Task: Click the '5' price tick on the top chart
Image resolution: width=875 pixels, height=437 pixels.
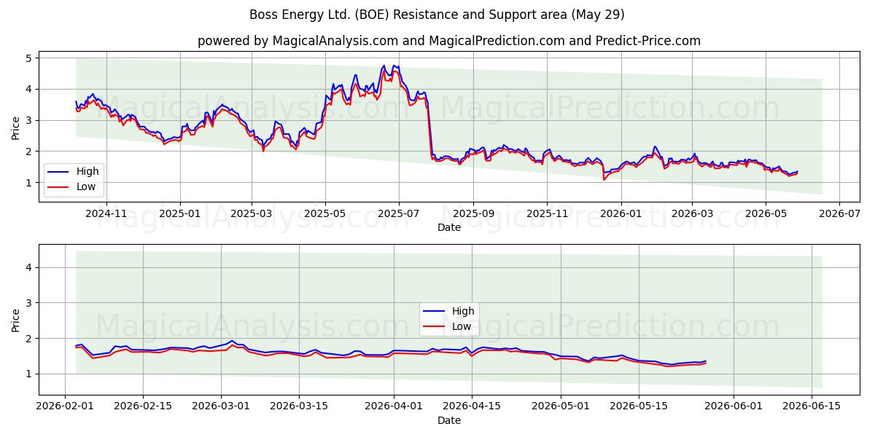Action: pos(30,58)
